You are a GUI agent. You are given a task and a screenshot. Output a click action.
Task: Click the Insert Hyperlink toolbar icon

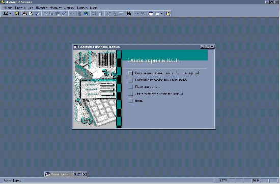coord(80,14)
